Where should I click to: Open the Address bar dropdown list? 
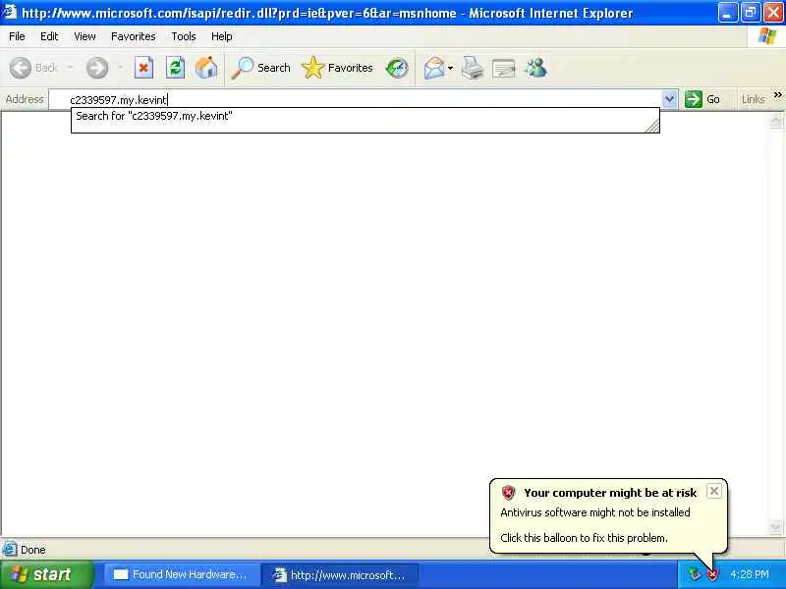pos(669,99)
